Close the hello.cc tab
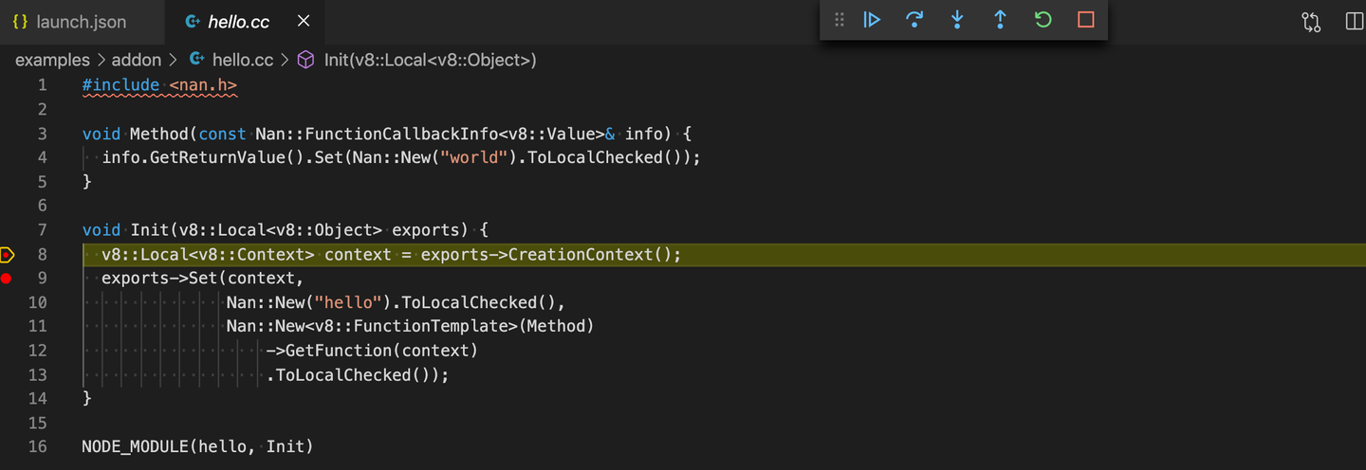 [x=304, y=21]
